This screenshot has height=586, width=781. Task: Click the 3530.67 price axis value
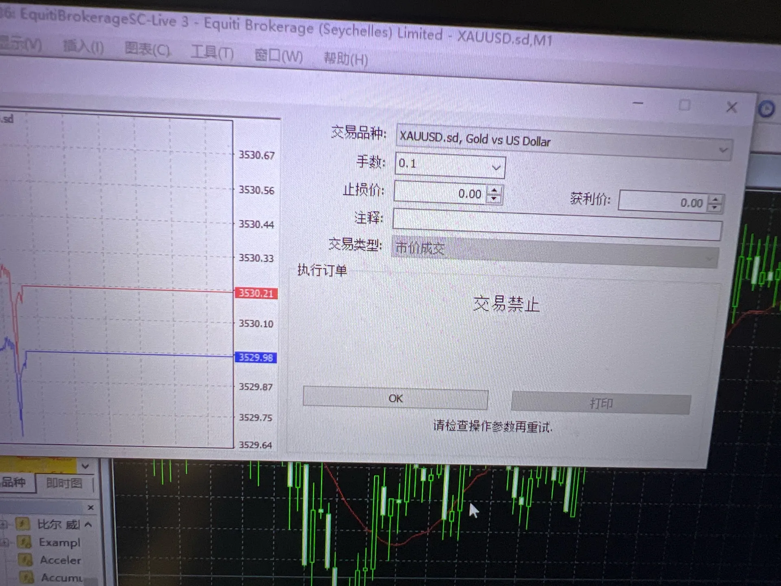[x=257, y=155]
